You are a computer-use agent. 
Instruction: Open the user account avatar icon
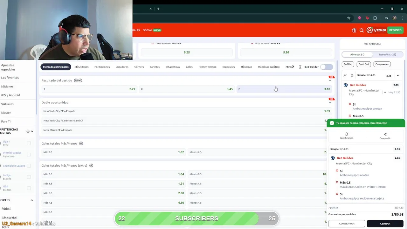369,30
